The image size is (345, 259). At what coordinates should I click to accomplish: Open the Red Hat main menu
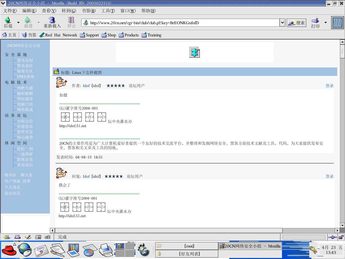[9, 250]
